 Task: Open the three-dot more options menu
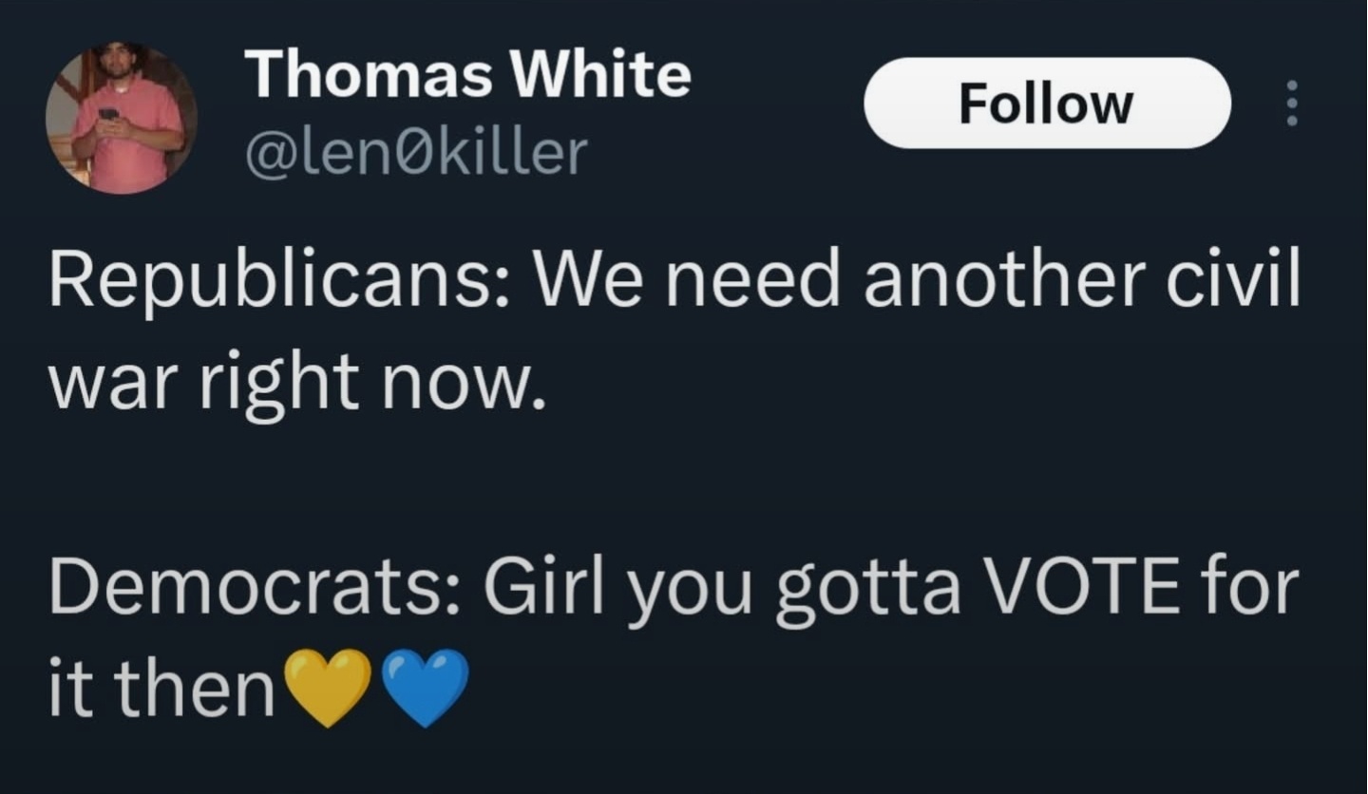(1290, 103)
